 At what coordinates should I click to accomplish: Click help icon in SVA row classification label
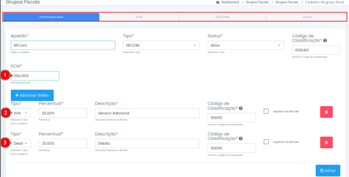pos(241,108)
